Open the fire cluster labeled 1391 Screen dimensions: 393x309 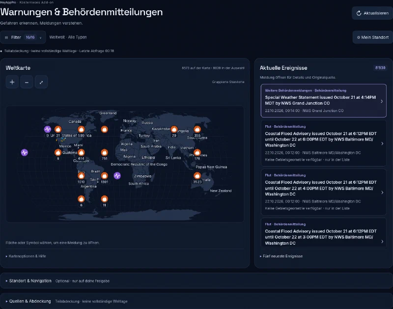(105, 176)
